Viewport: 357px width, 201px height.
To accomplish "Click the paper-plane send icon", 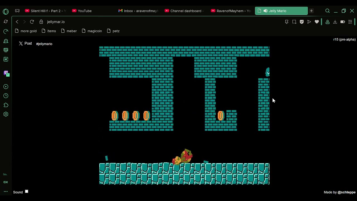I will coord(309,22).
